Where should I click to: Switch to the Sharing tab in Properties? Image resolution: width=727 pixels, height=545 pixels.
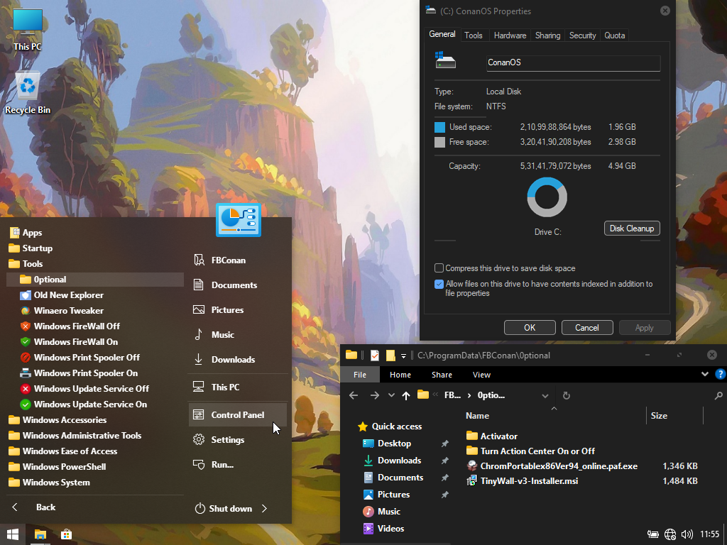[x=547, y=35]
